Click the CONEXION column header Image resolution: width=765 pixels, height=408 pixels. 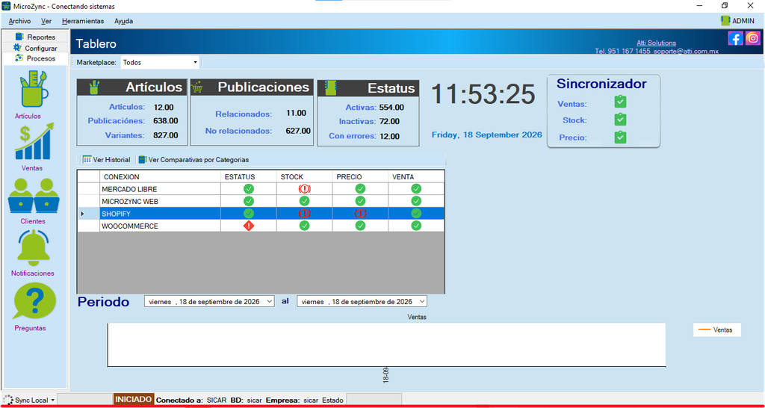tap(160, 176)
